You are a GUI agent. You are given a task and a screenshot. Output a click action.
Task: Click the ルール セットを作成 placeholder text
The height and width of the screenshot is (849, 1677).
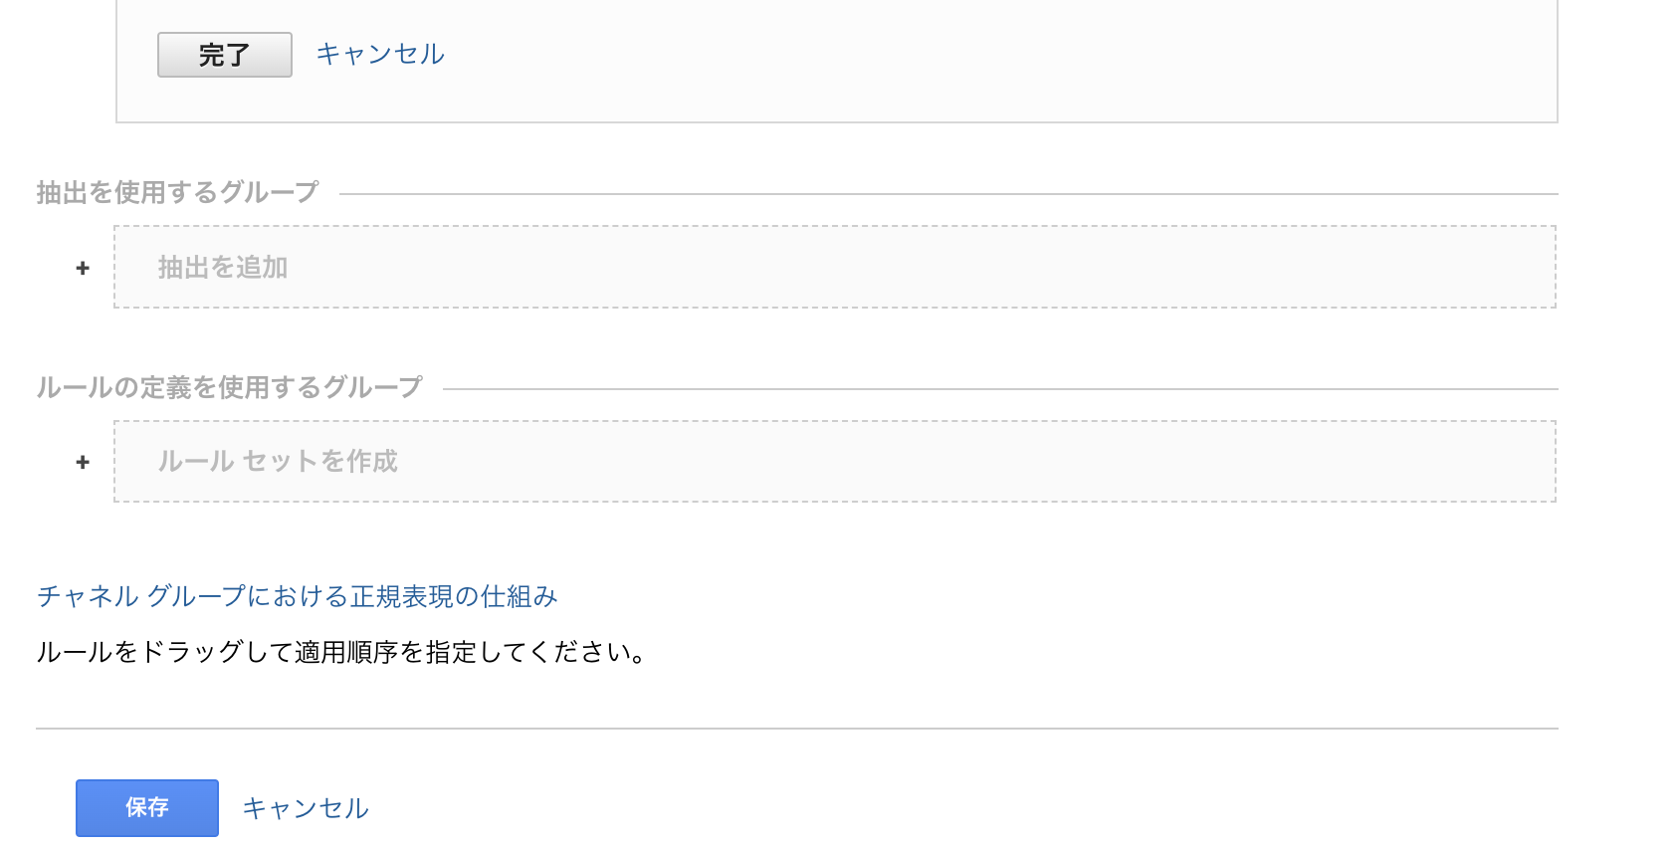tap(278, 462)
